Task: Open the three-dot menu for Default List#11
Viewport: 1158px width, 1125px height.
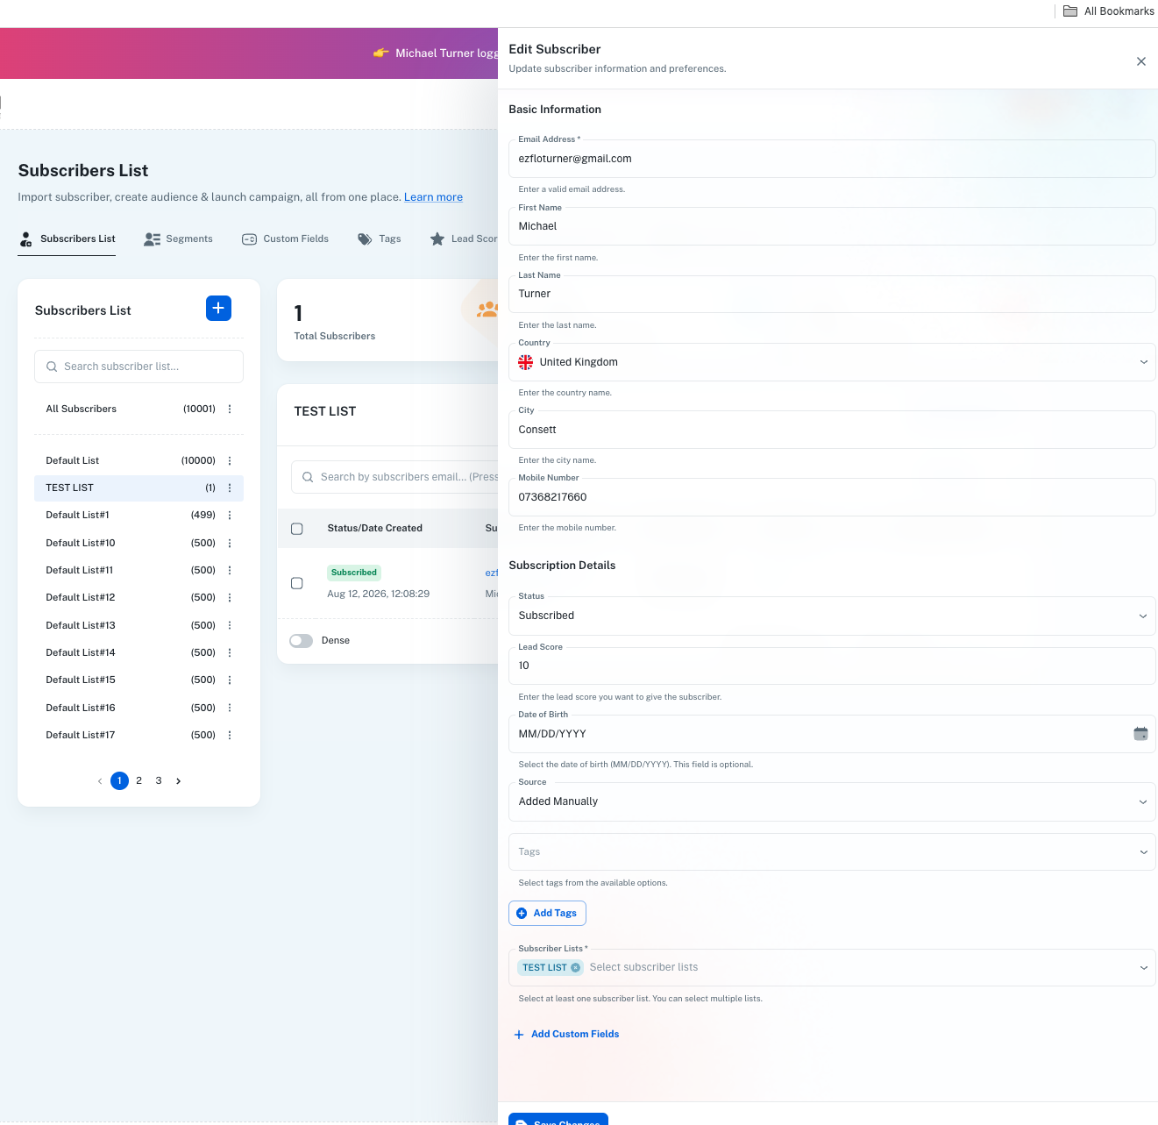Action: 230,570
